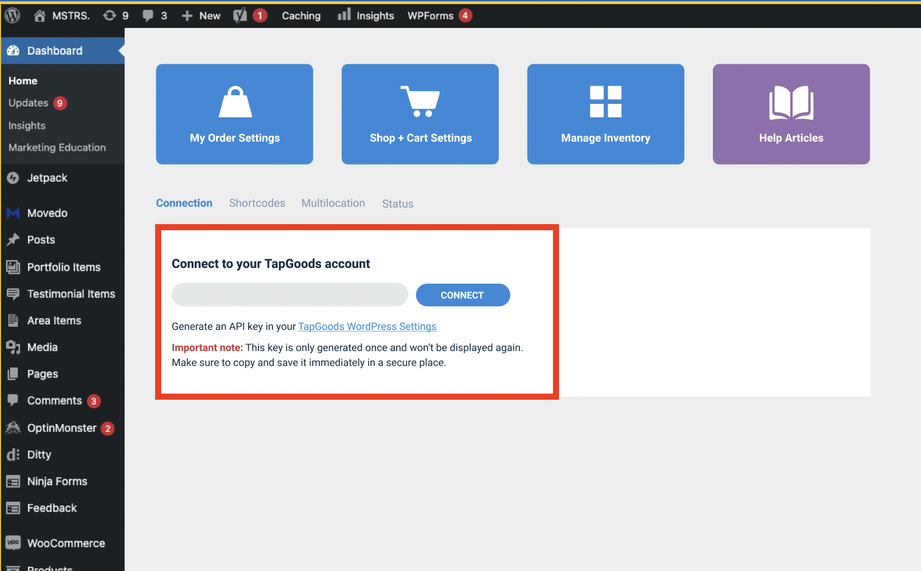921x571 pixels.
Task: Click the WPForms badge showing 4
Action: [465, 16]
